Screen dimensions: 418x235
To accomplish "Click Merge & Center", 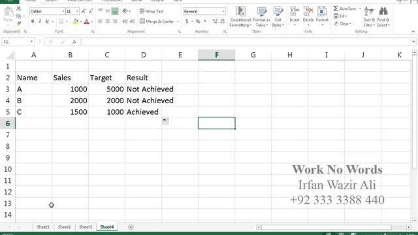I will pos(157,22).
